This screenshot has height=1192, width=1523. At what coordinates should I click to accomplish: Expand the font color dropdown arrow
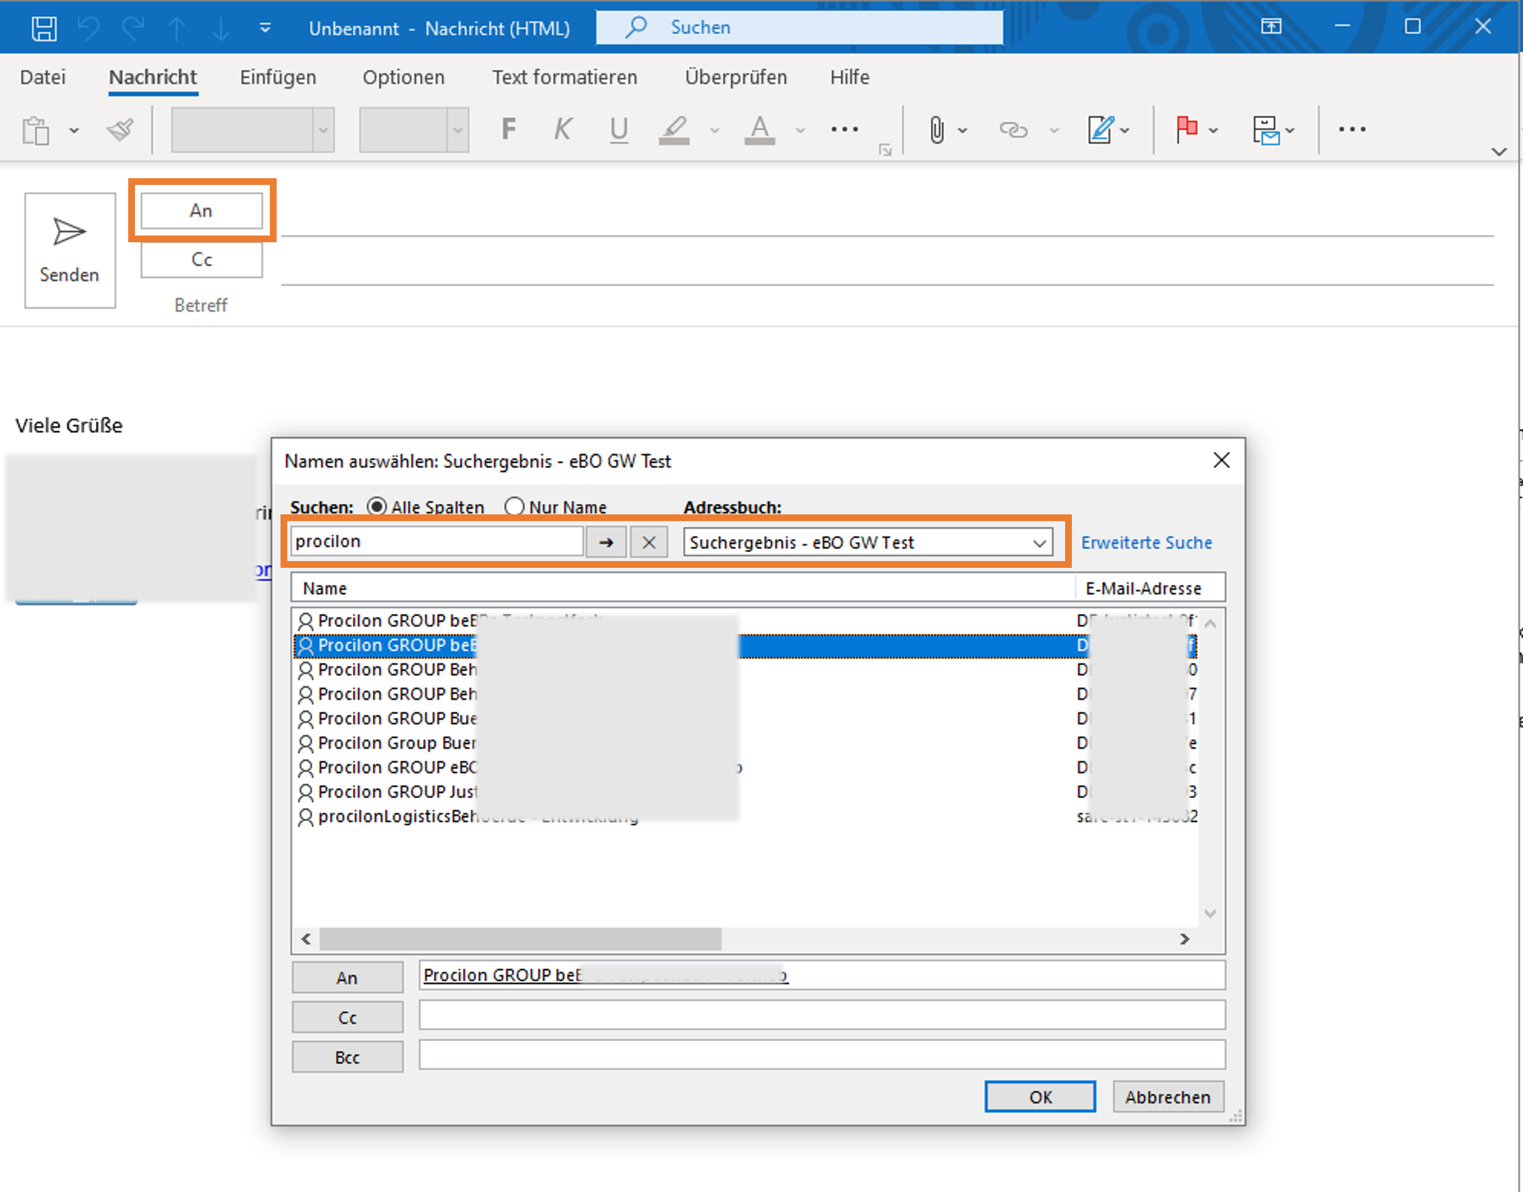[800, 131]
